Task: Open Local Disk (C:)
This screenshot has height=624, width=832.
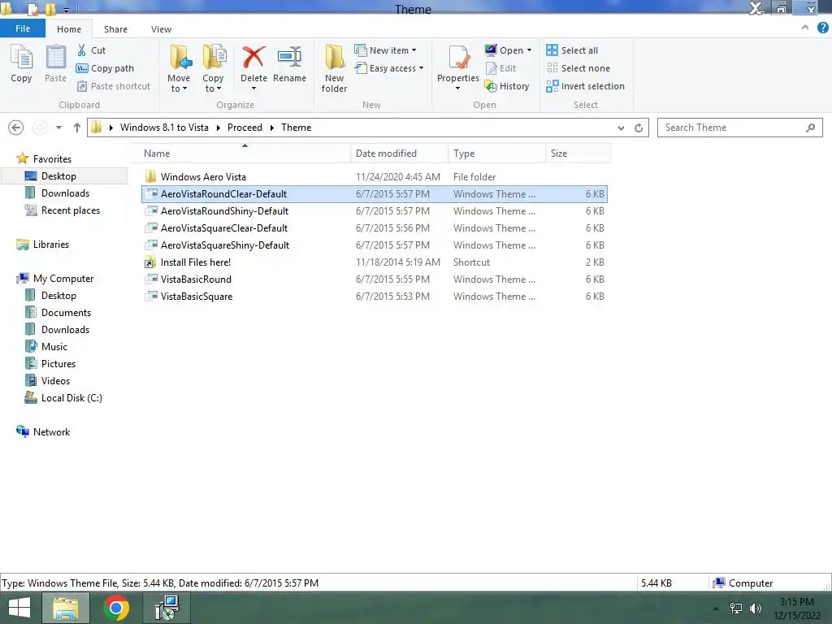Action: coord(63,398)
